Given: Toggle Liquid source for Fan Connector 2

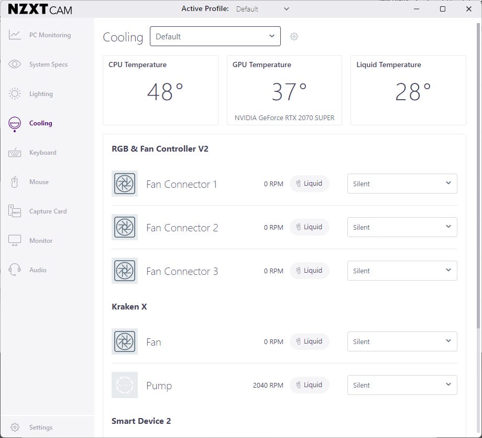Looking at the screenshot, I should [x=310, y=227].
